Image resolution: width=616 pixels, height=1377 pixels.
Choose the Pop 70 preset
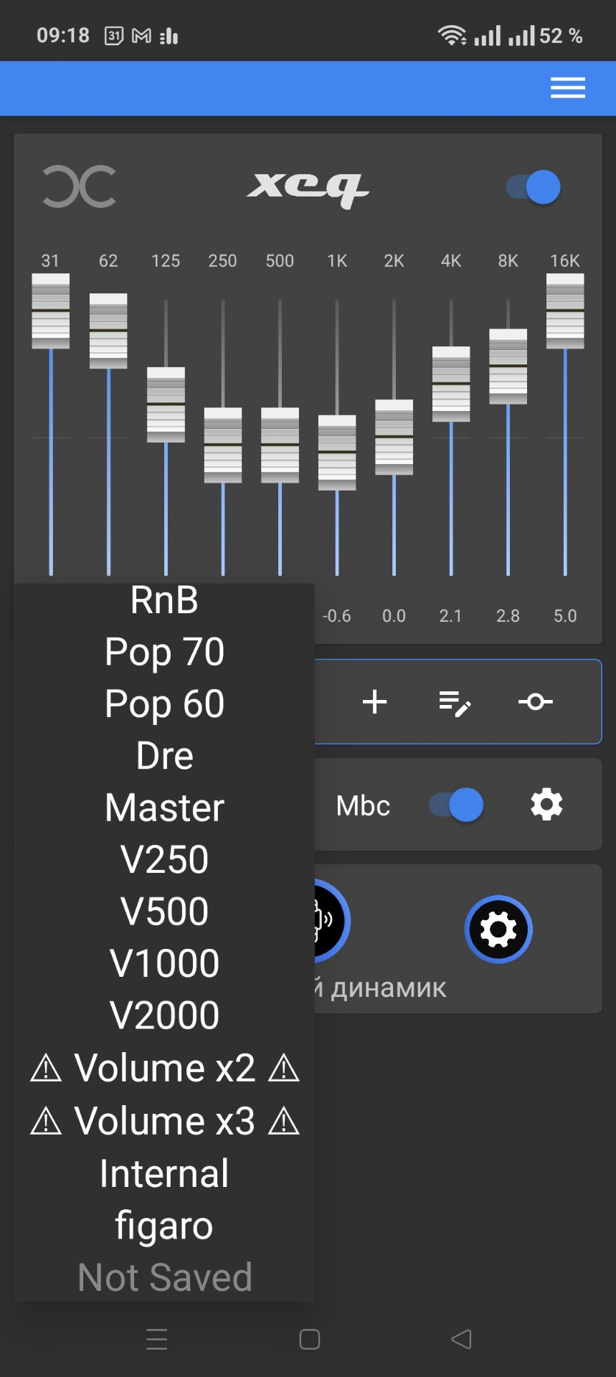[164, 652]
